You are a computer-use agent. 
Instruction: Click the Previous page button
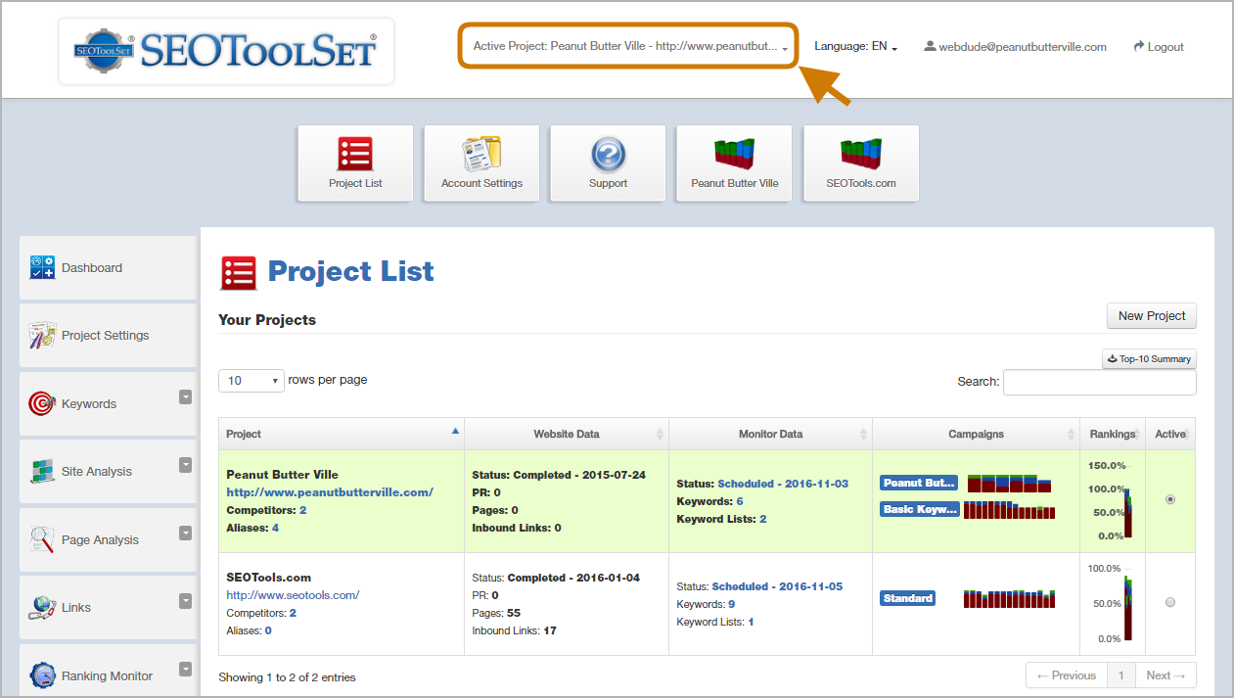1067,675
